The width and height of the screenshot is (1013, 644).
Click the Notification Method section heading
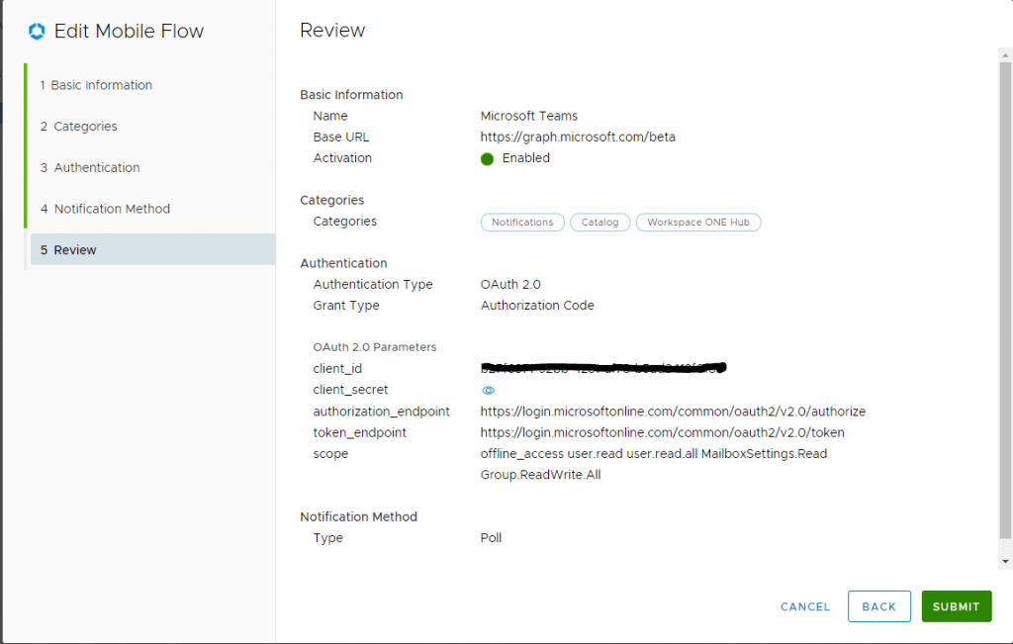point(358,516)
